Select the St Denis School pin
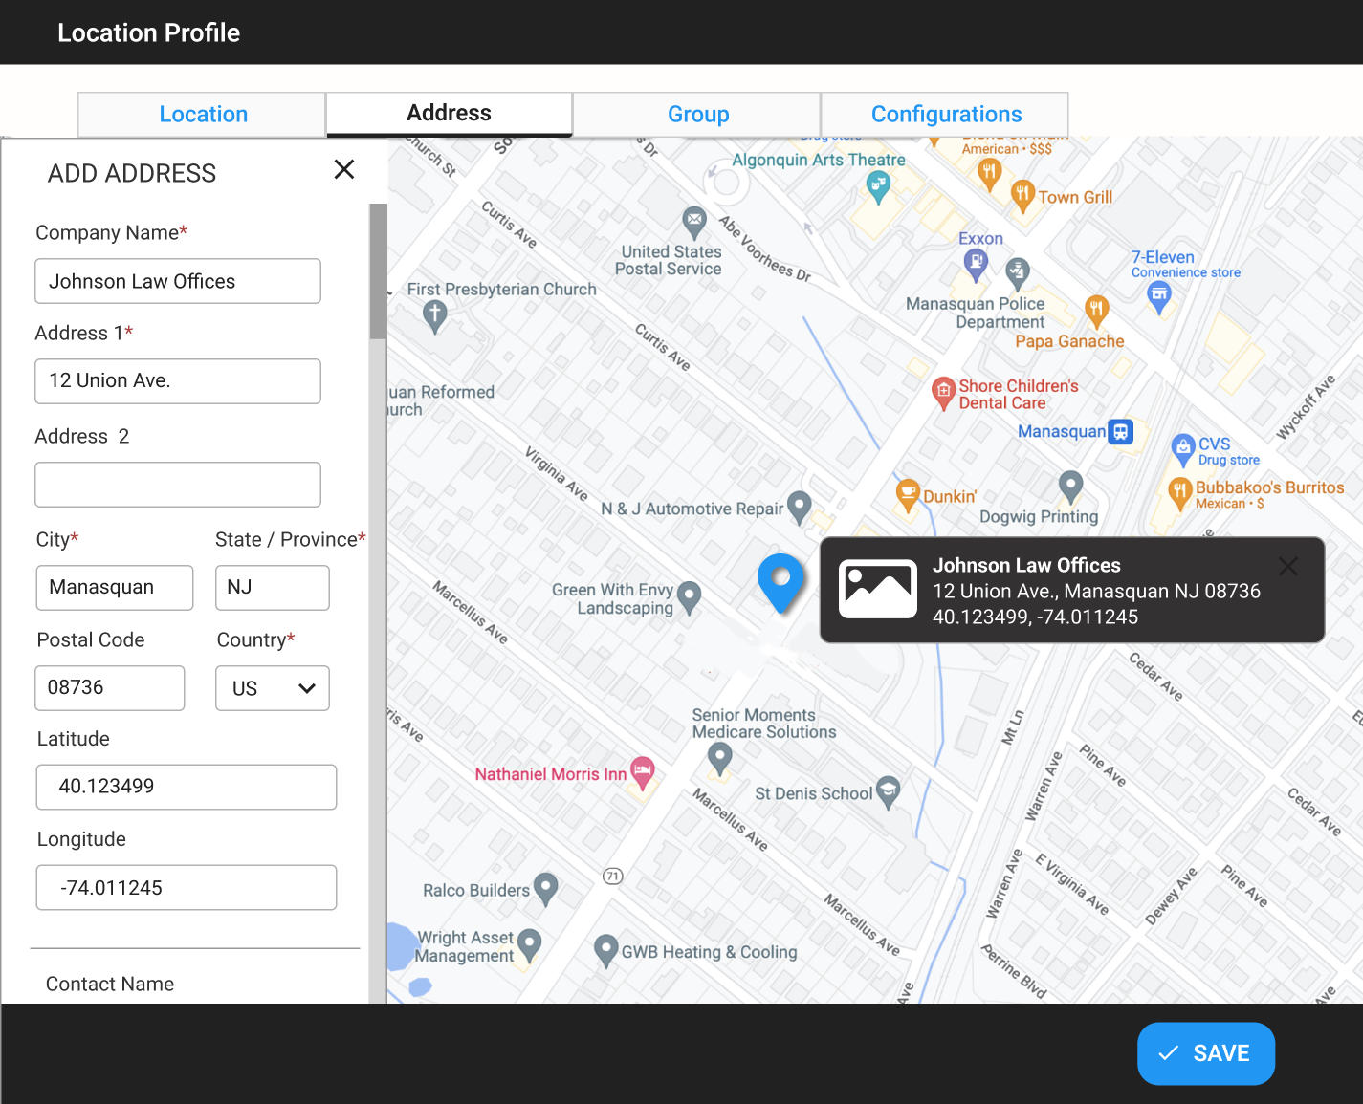Viewport: 1363px width, 1104px height. pyautogui.click(x=889, y=791)
